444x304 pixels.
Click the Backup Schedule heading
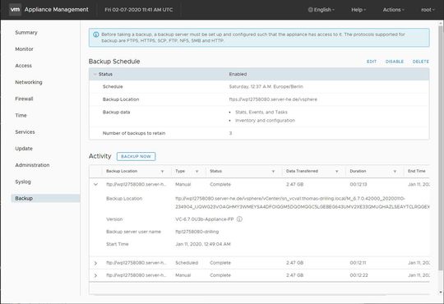pyautogui.click(x=114, y=62)
